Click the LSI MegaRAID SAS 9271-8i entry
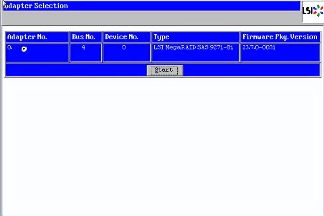Viewport: 324px width, 216px height. [x=193, y=48]
